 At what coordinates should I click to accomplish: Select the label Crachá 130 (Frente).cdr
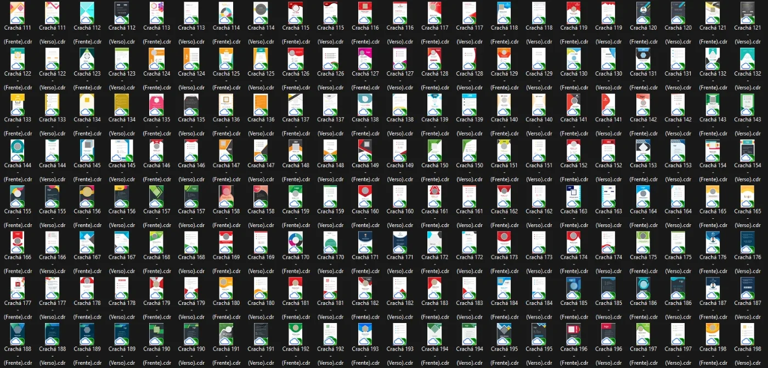(573, 81)
